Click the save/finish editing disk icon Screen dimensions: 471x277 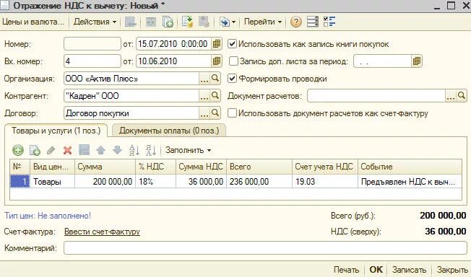point(84,150)
